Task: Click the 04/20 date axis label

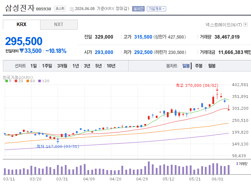Action: pyautogui.click(x=115, y=179)
